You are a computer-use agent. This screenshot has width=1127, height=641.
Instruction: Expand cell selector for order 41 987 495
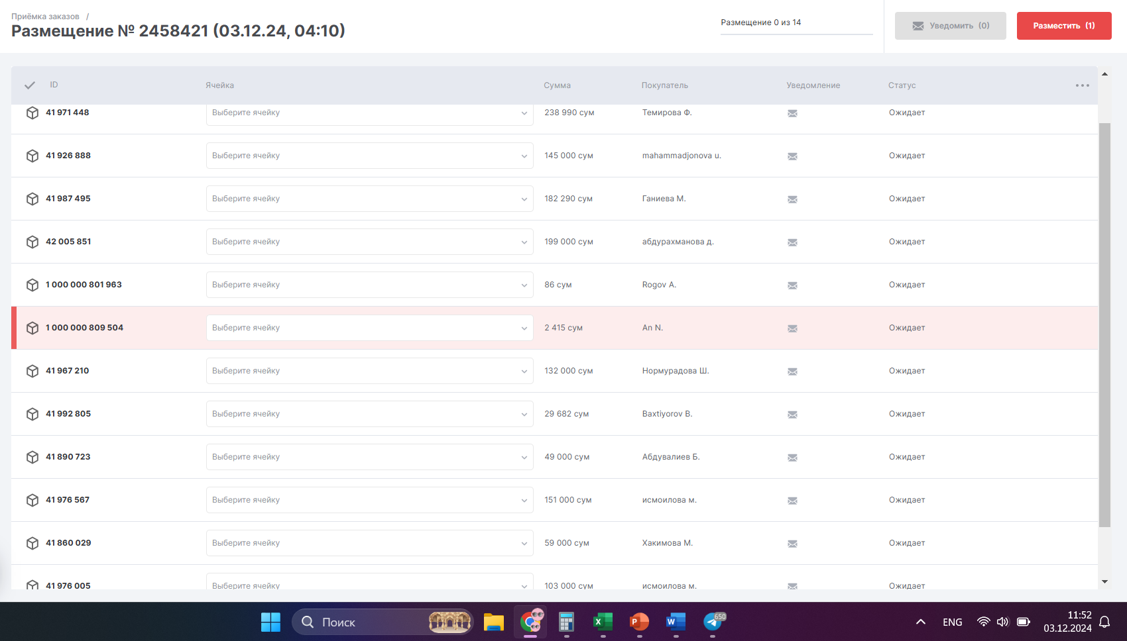pyautogui.click(x=370, y=199)
